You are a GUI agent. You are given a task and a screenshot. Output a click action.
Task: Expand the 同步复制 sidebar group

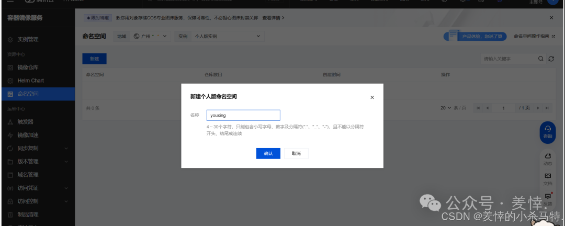coord(37,148)
